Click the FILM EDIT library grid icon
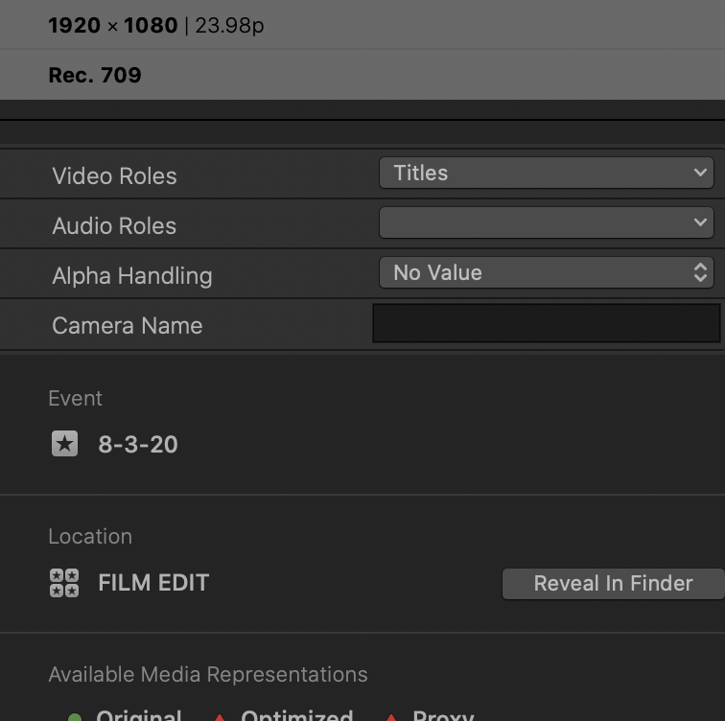 coord(64,582)
